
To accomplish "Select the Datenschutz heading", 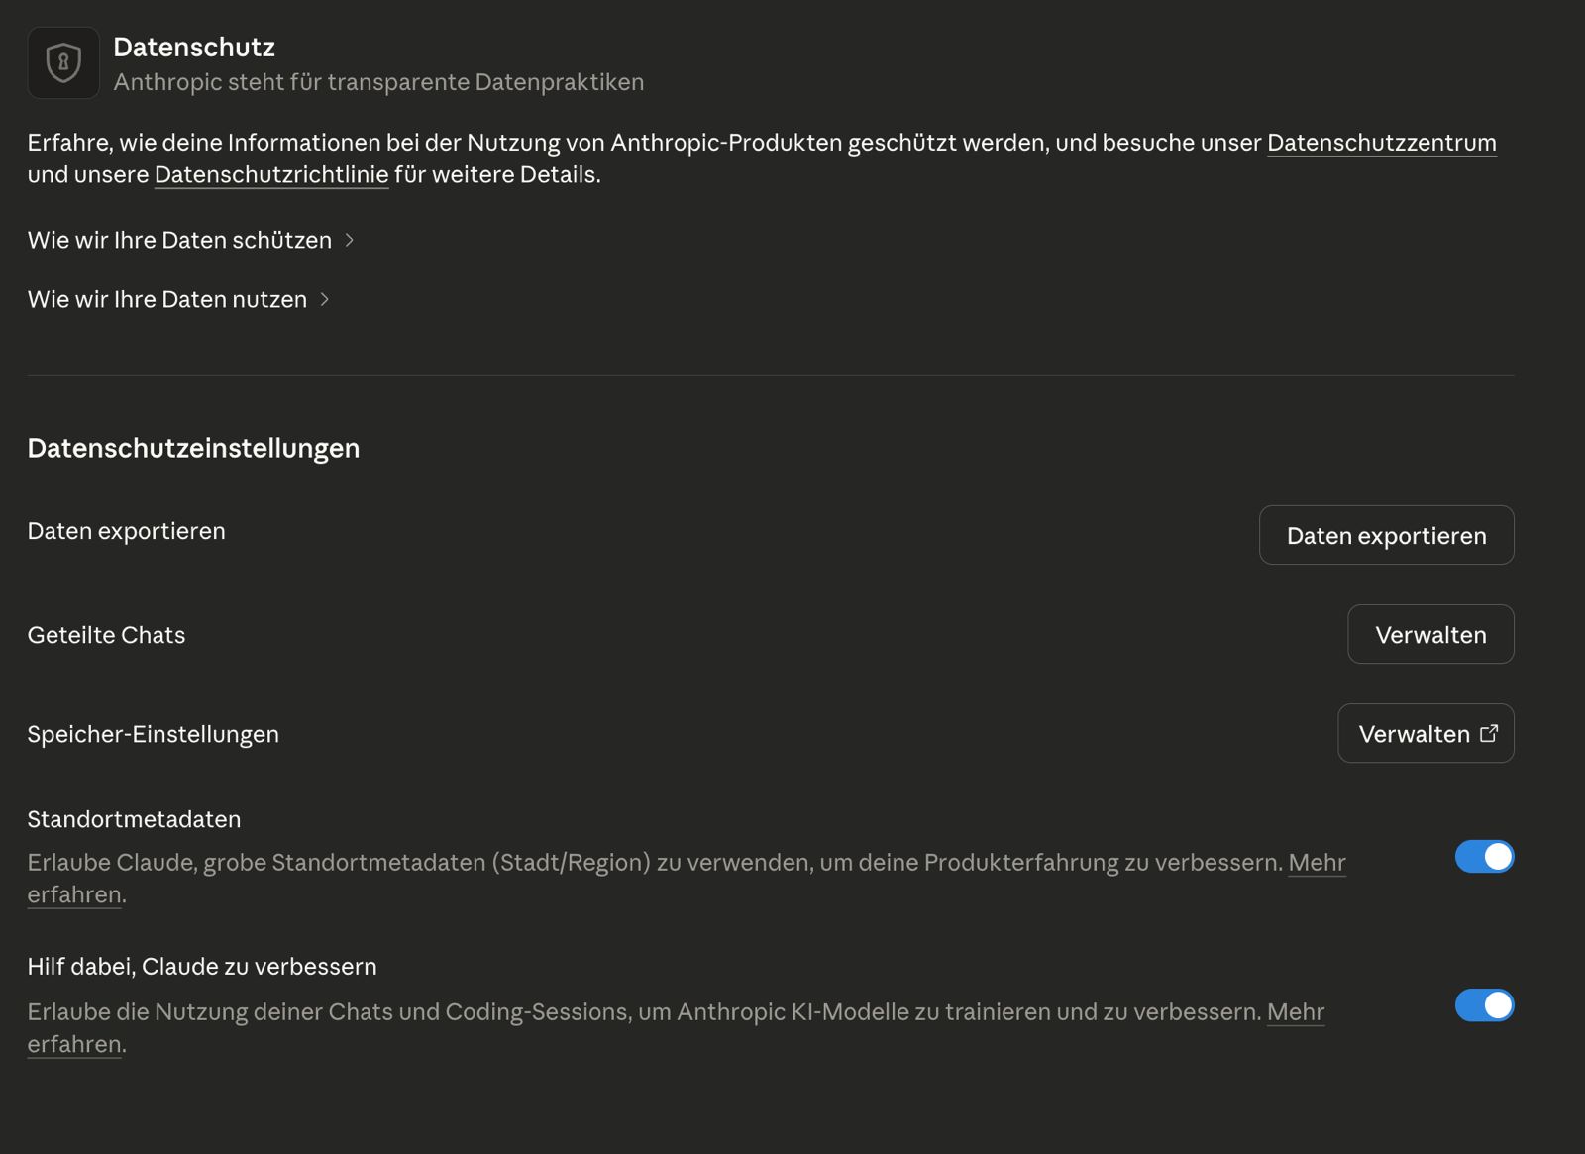I will tap(195, 47).
